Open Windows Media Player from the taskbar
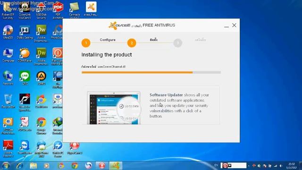This screenshot has width=302, height=170. click(47, 166)
